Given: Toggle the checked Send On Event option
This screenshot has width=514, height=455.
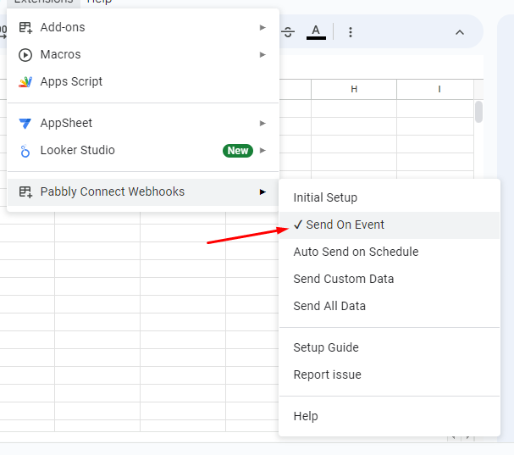Looking at the screenshot, I should point(390,225).
